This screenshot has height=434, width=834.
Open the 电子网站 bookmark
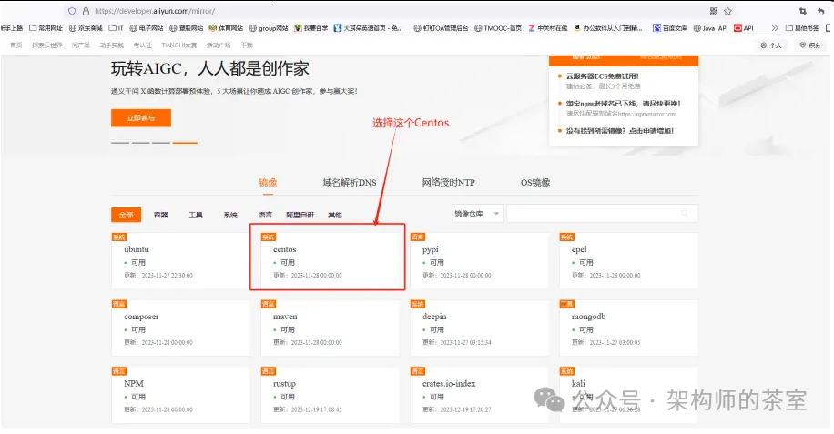coord(147,28)
